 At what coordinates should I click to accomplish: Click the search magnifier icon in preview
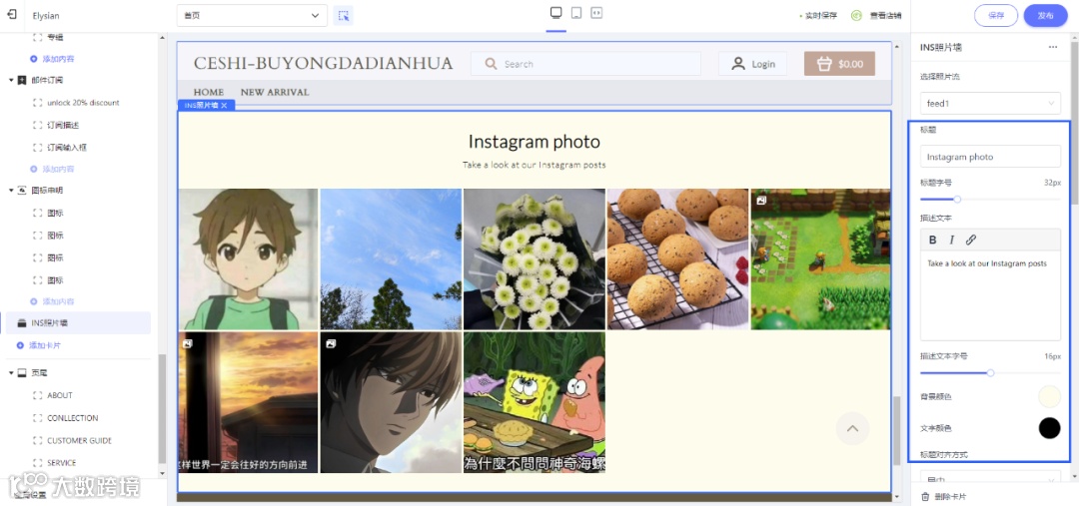[491, 64]
